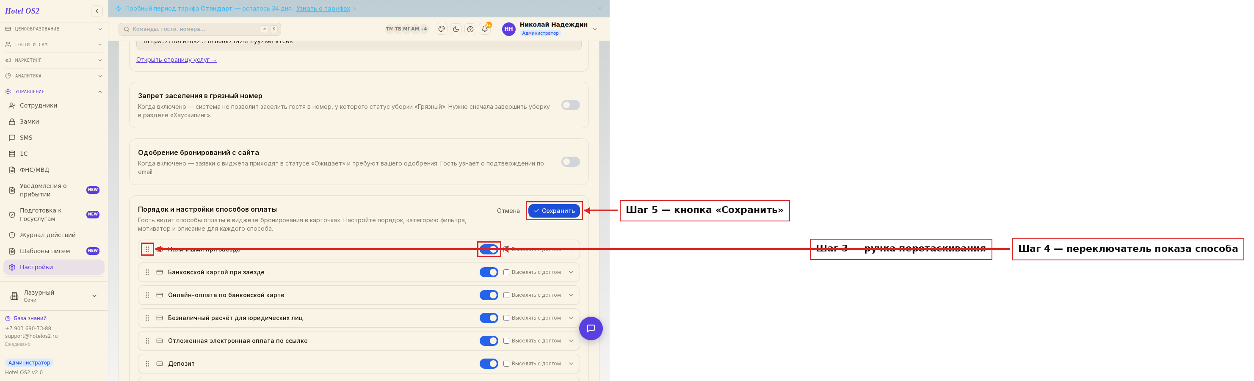Click card icon of Банковской картой при заезде
This screenshot has width=1254, height=381.
pos(159,273)
